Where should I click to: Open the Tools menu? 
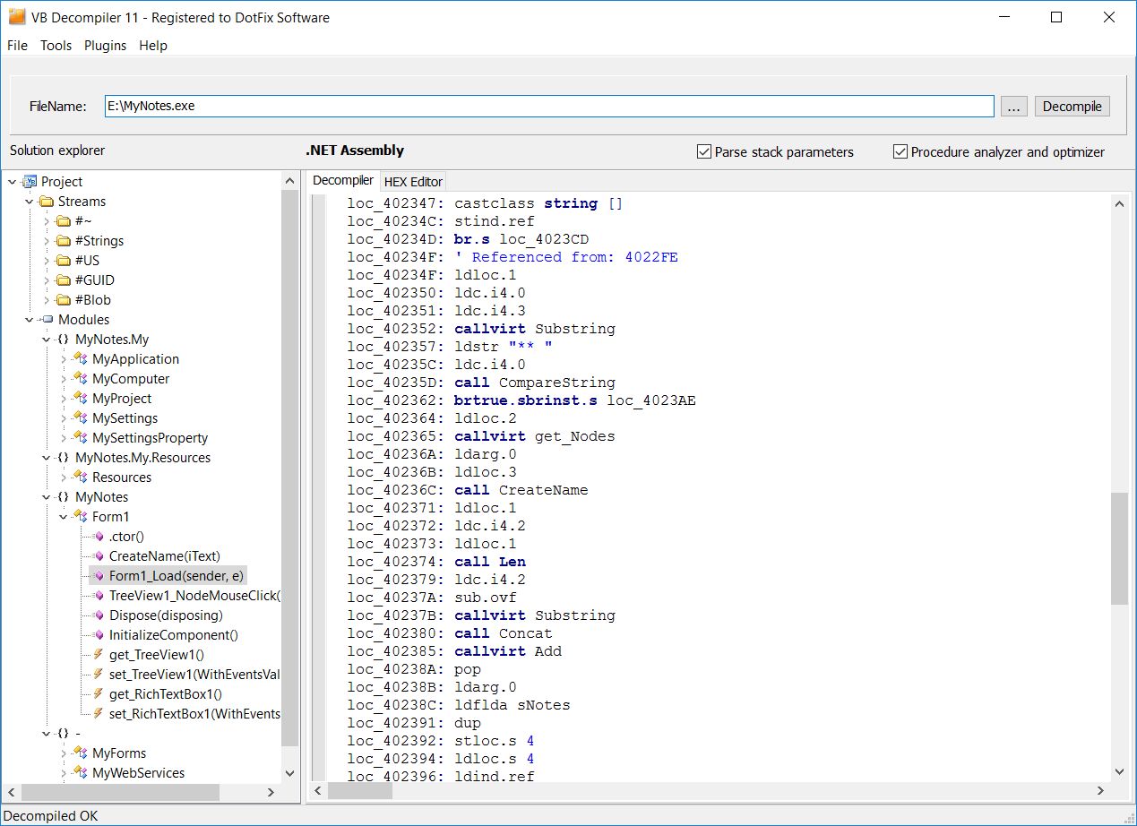tap(56, 46)
